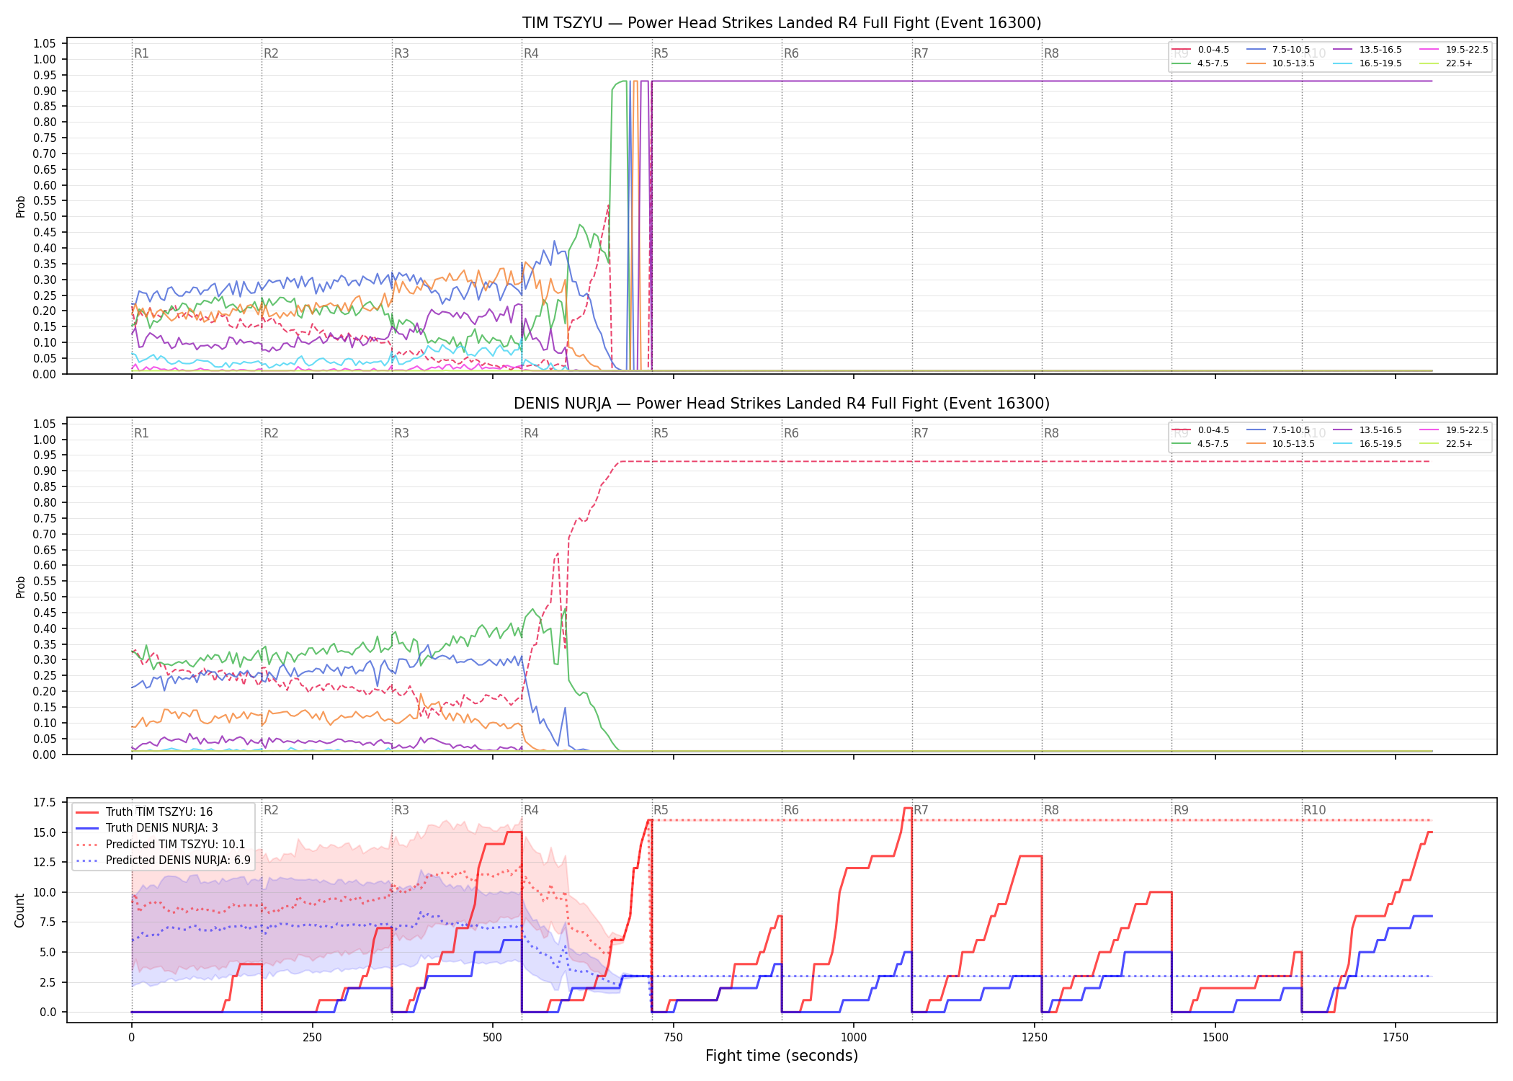The height and width of the screenshot is (1081, 1513).
Task: Select the R2 round label in DENIS NURJA chart
Action: pyautogui.click(x=271, y=433)
